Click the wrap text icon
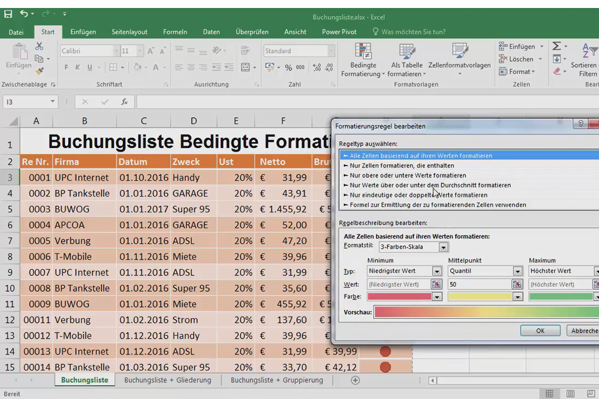The image size is (599, 399). coord(245,50)
